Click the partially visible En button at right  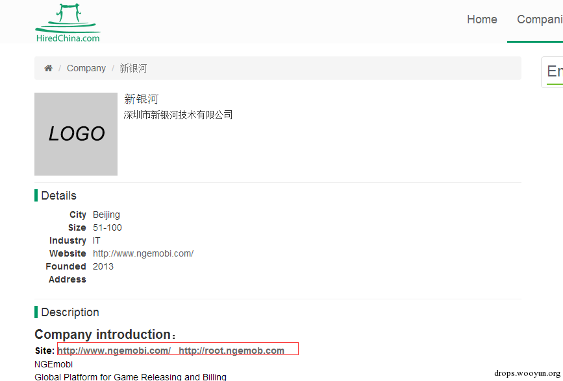coord(553,71)
